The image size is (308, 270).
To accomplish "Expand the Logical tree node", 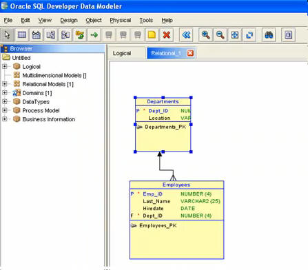I will click(5, 66).
